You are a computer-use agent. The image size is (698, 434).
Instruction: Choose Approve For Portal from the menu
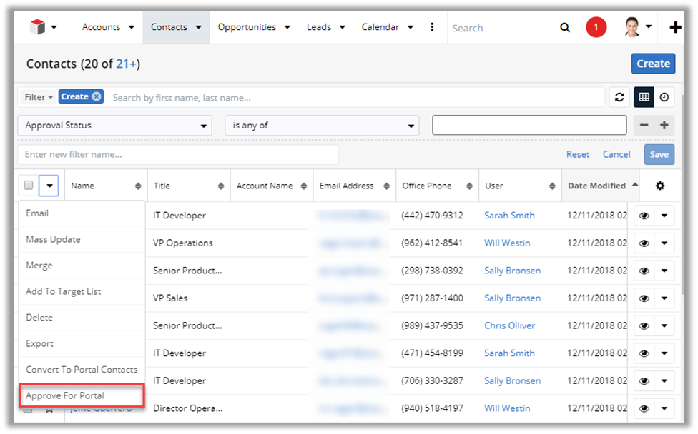[x=65, y=395]
